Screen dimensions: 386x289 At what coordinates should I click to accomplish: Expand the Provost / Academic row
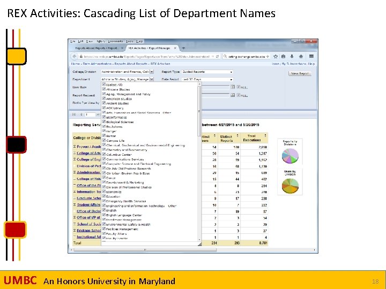pos(75,147)
